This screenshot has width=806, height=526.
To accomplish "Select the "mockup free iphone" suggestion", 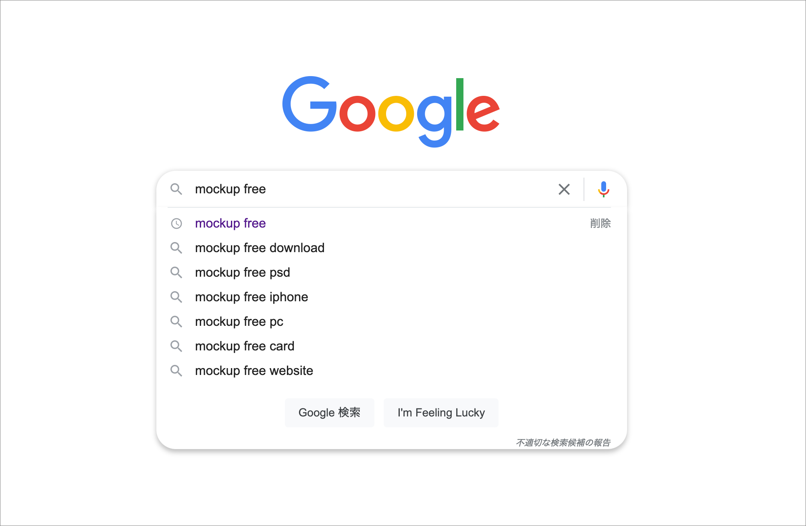I will coord(251,297).
